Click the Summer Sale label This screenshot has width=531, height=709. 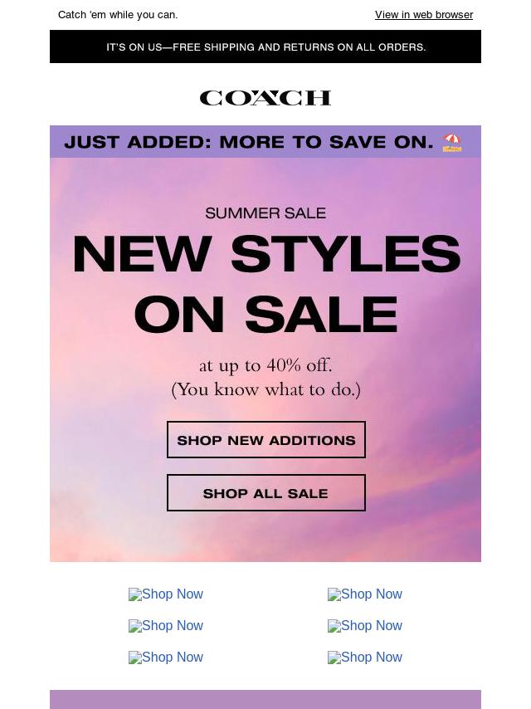[265, 213]
